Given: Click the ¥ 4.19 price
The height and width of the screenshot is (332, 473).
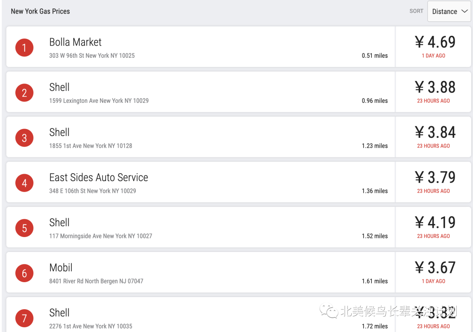Looking at the screenshot, I should click(435, 222).
